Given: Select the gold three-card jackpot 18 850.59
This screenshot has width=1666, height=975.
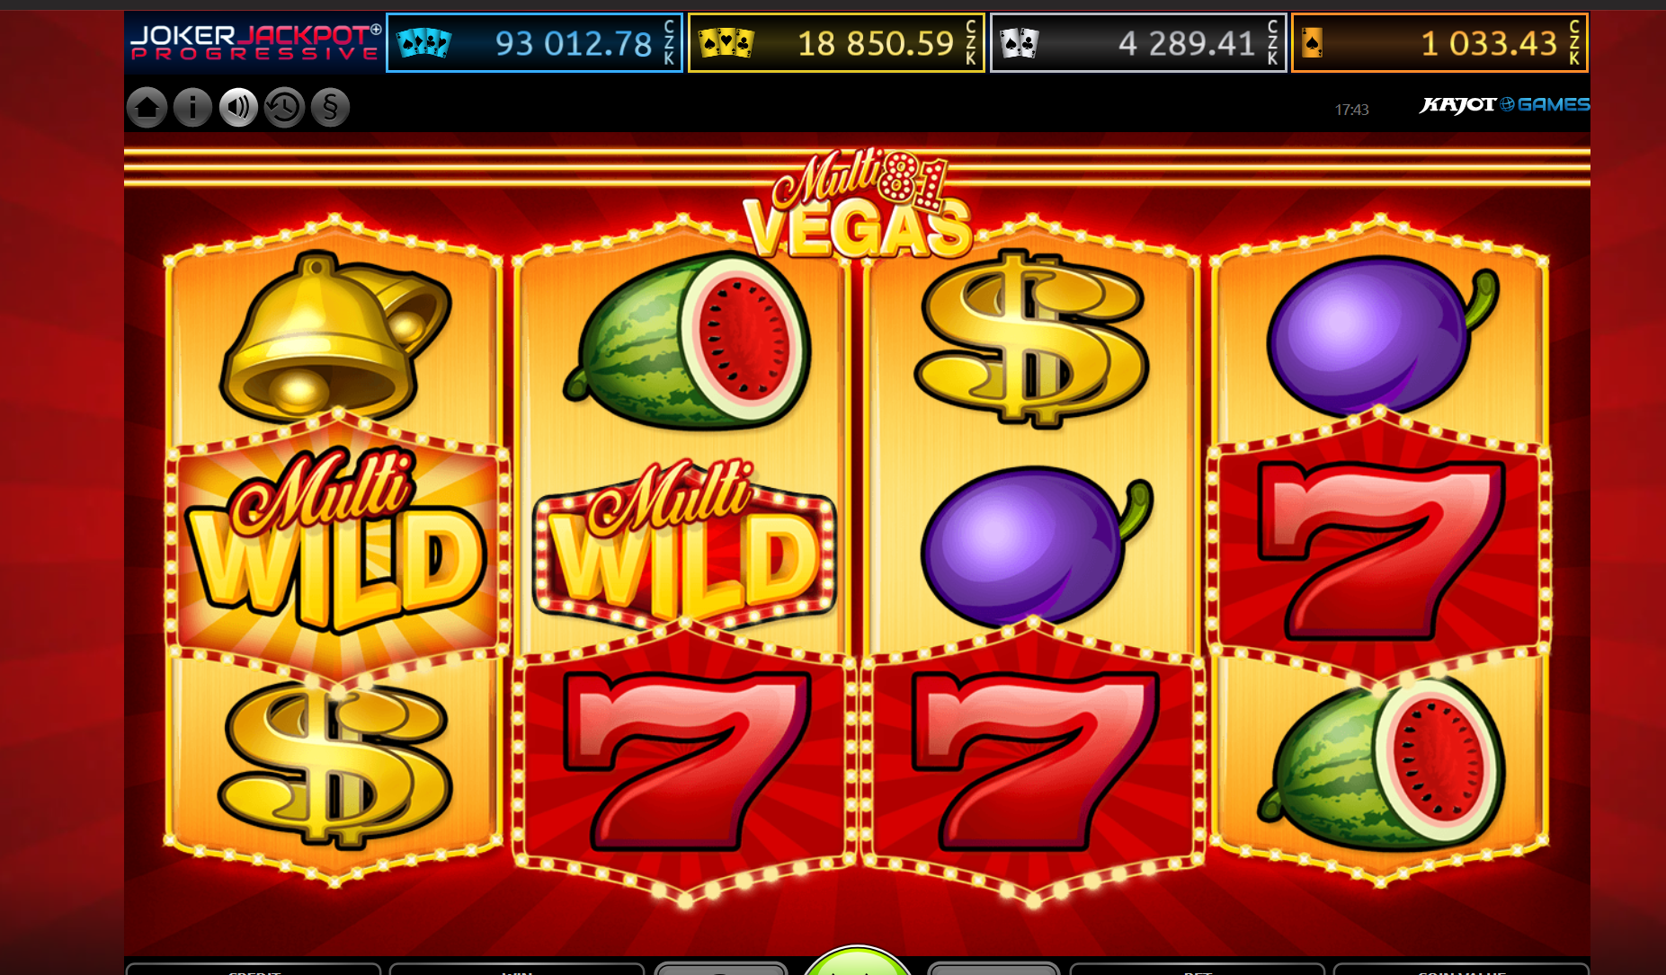Looking at the screenshot, I should (836, 42).
